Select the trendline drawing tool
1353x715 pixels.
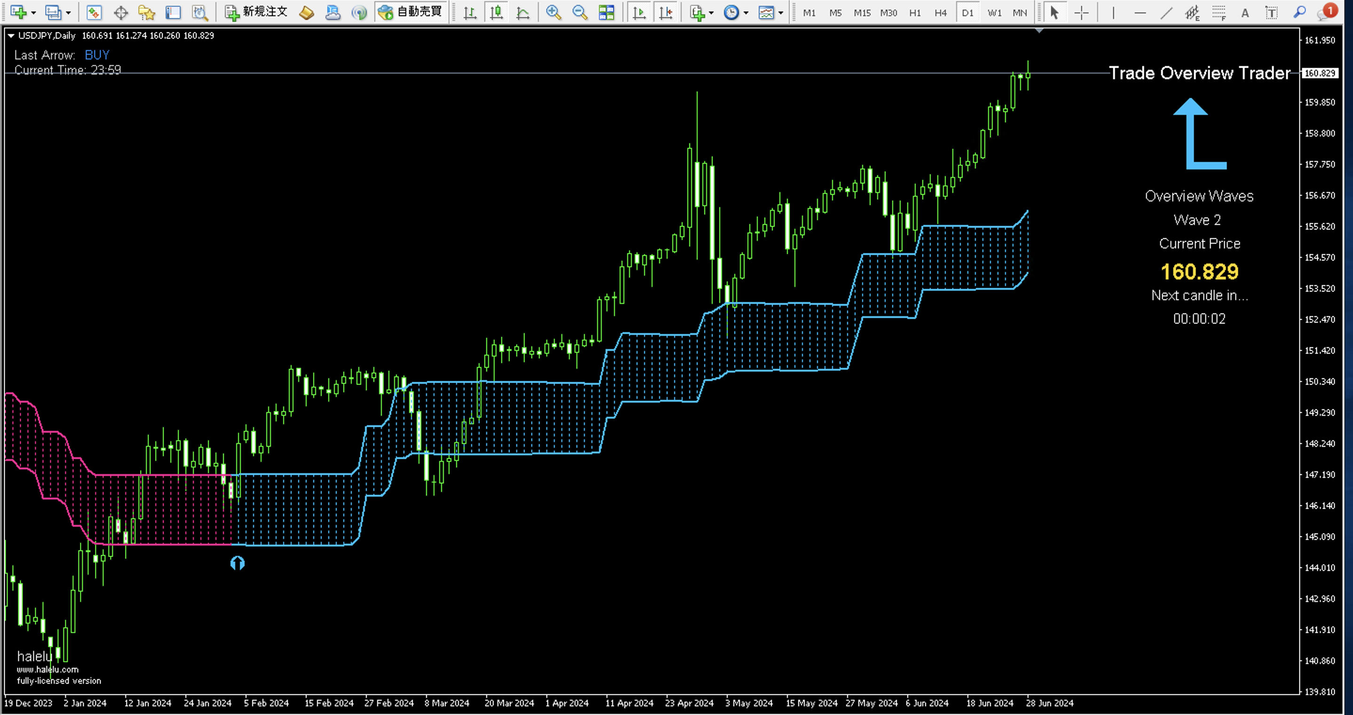point(1166,13)
